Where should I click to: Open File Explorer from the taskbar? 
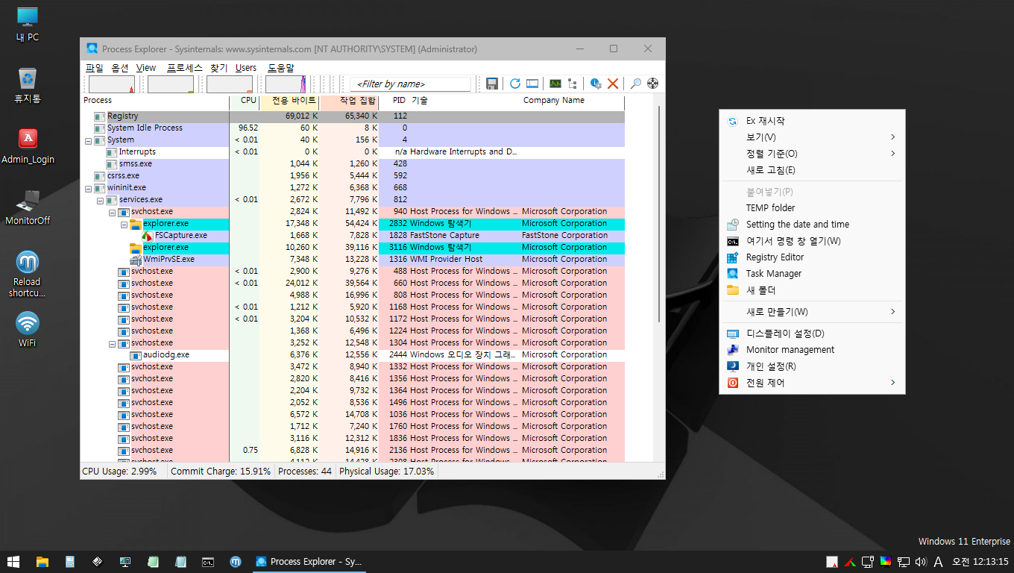coord(42,562)
